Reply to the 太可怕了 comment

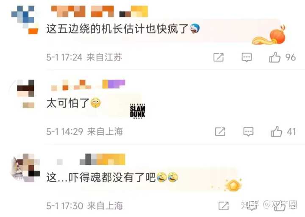click(x=248, y=132)
